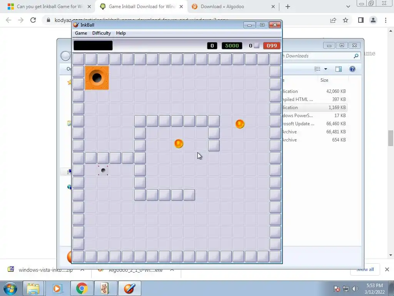Click the red 099 timer display
This screenshot has height=296, width=394.
pyautogui.click(x=272, y=45)
